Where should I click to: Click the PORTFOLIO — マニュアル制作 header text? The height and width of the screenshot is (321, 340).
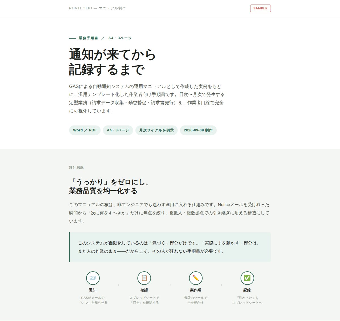(x=97, y=8)
